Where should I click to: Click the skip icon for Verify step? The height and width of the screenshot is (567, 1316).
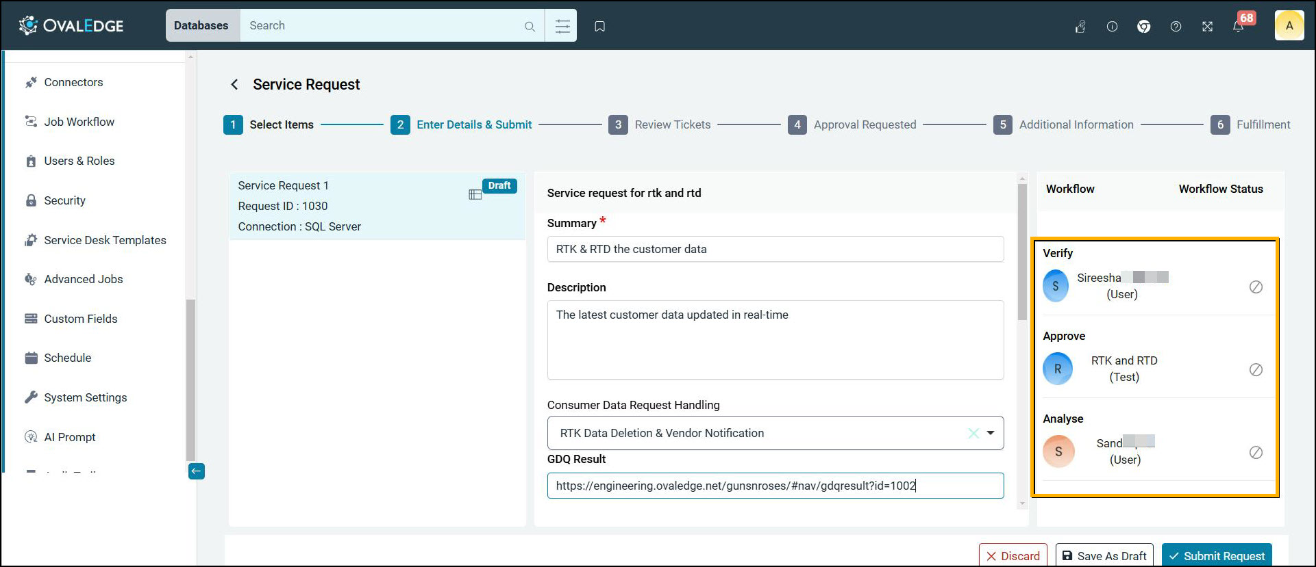tap(1256, 287)
